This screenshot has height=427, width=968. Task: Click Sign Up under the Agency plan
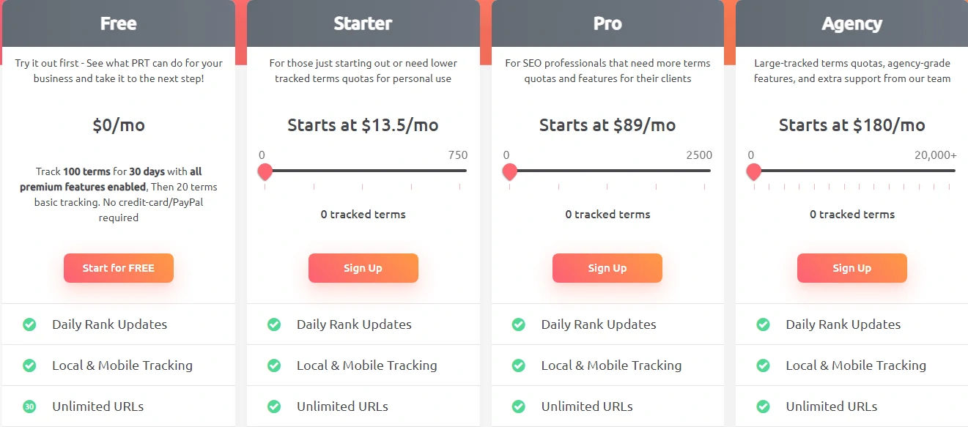pyautogui.click(x=851, y=267)
